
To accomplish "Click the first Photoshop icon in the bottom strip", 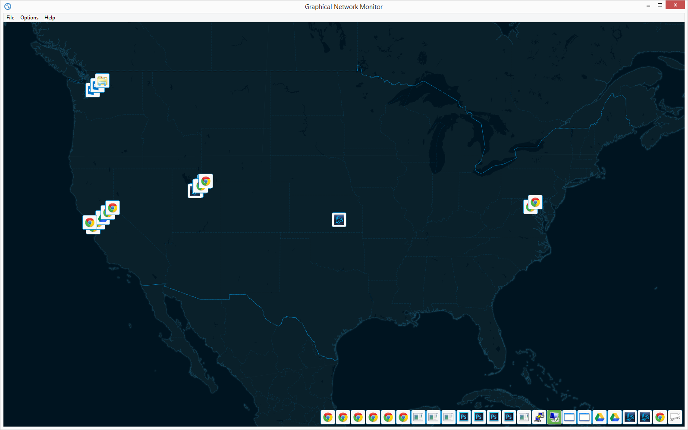I will click(464, 417).
